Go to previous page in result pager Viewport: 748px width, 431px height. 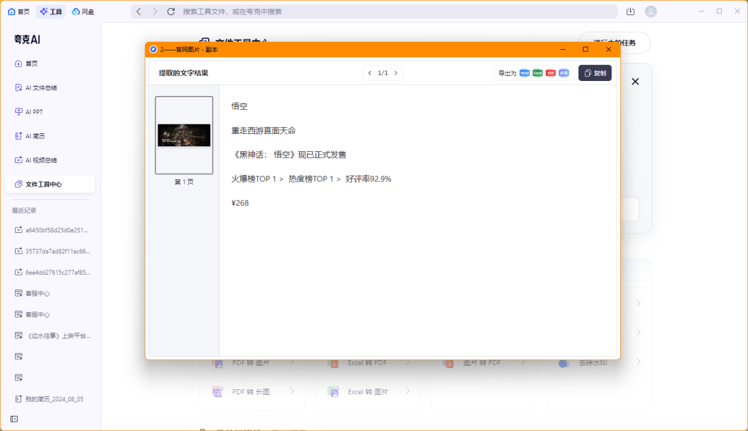click(370, 73)
